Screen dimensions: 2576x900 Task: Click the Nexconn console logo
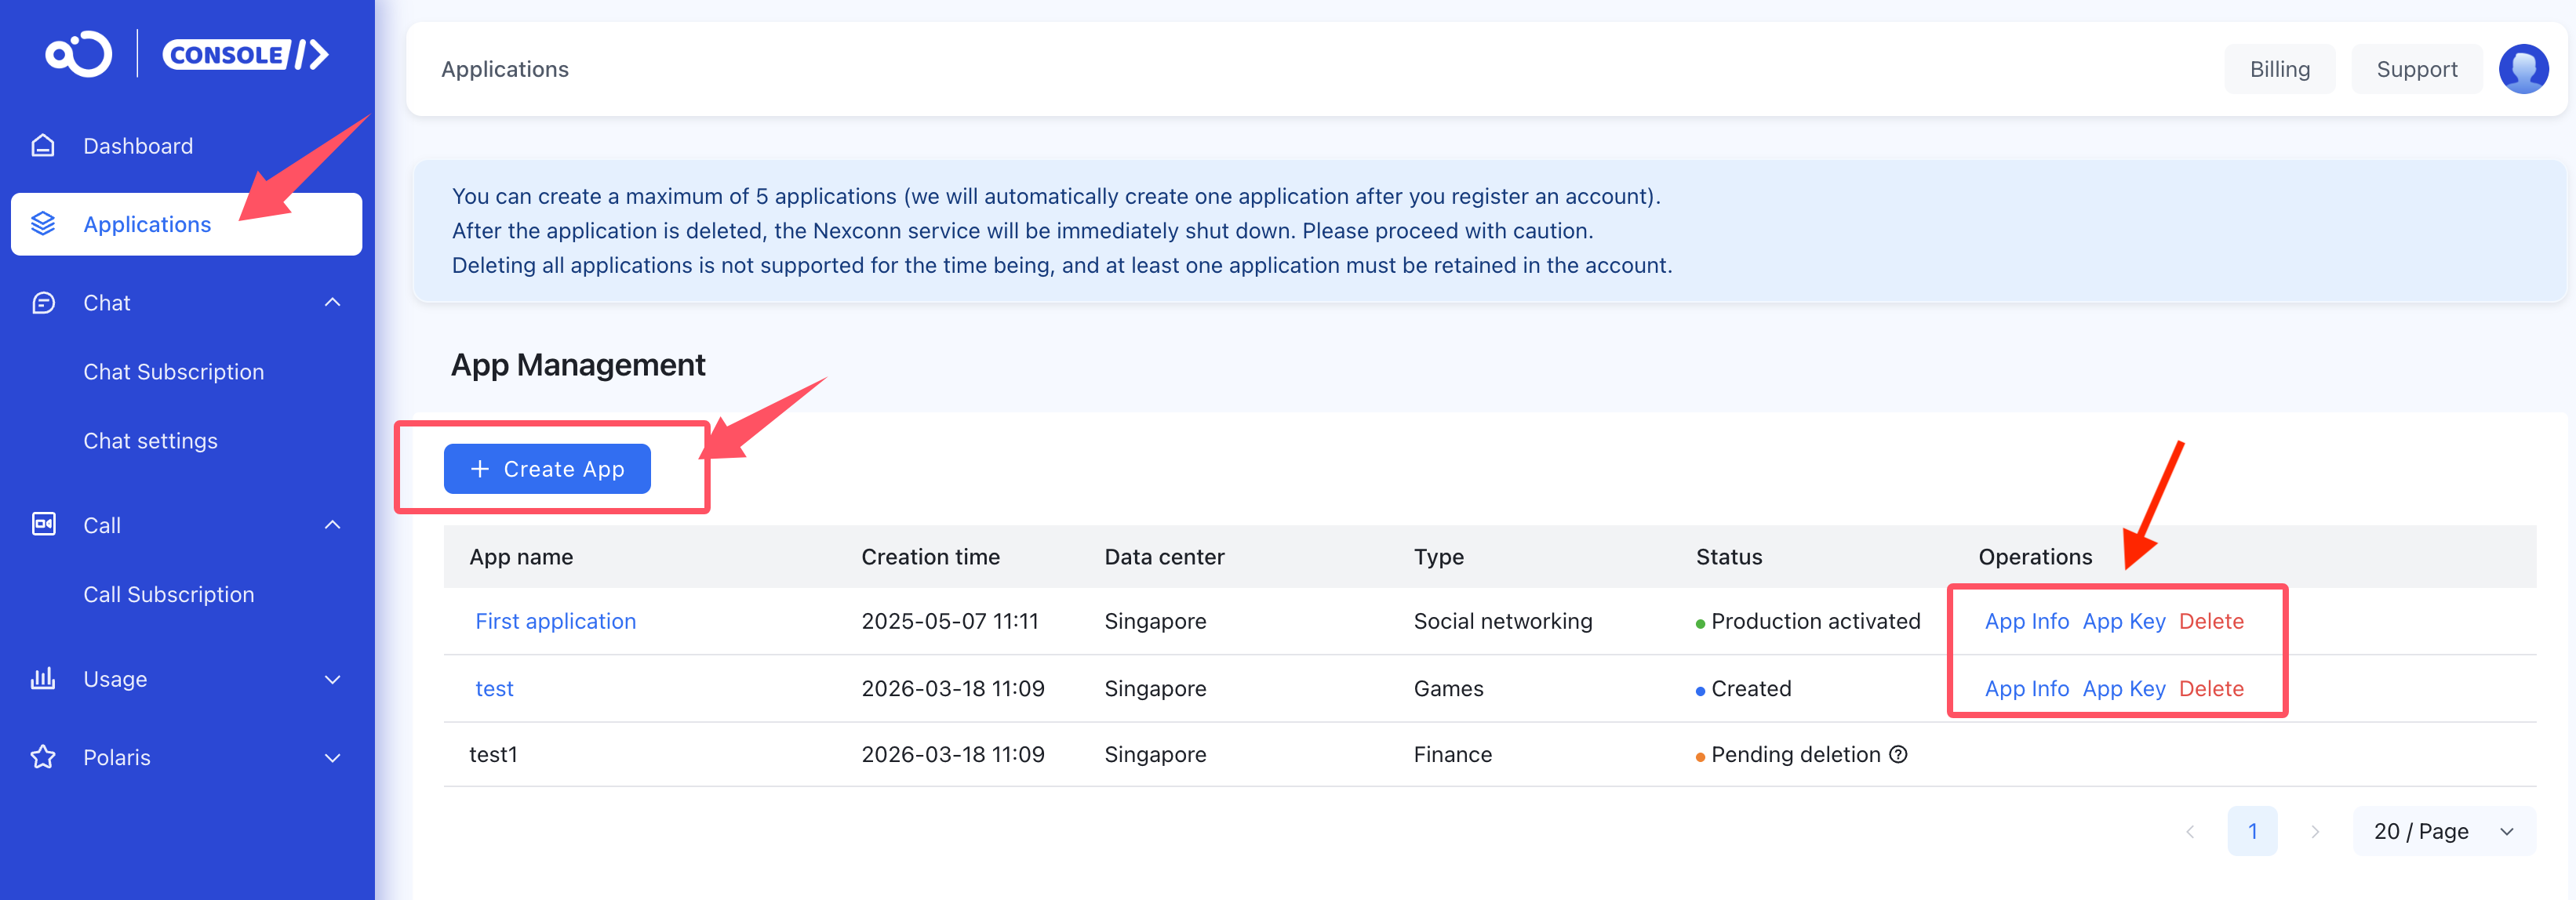pos(187,54)
